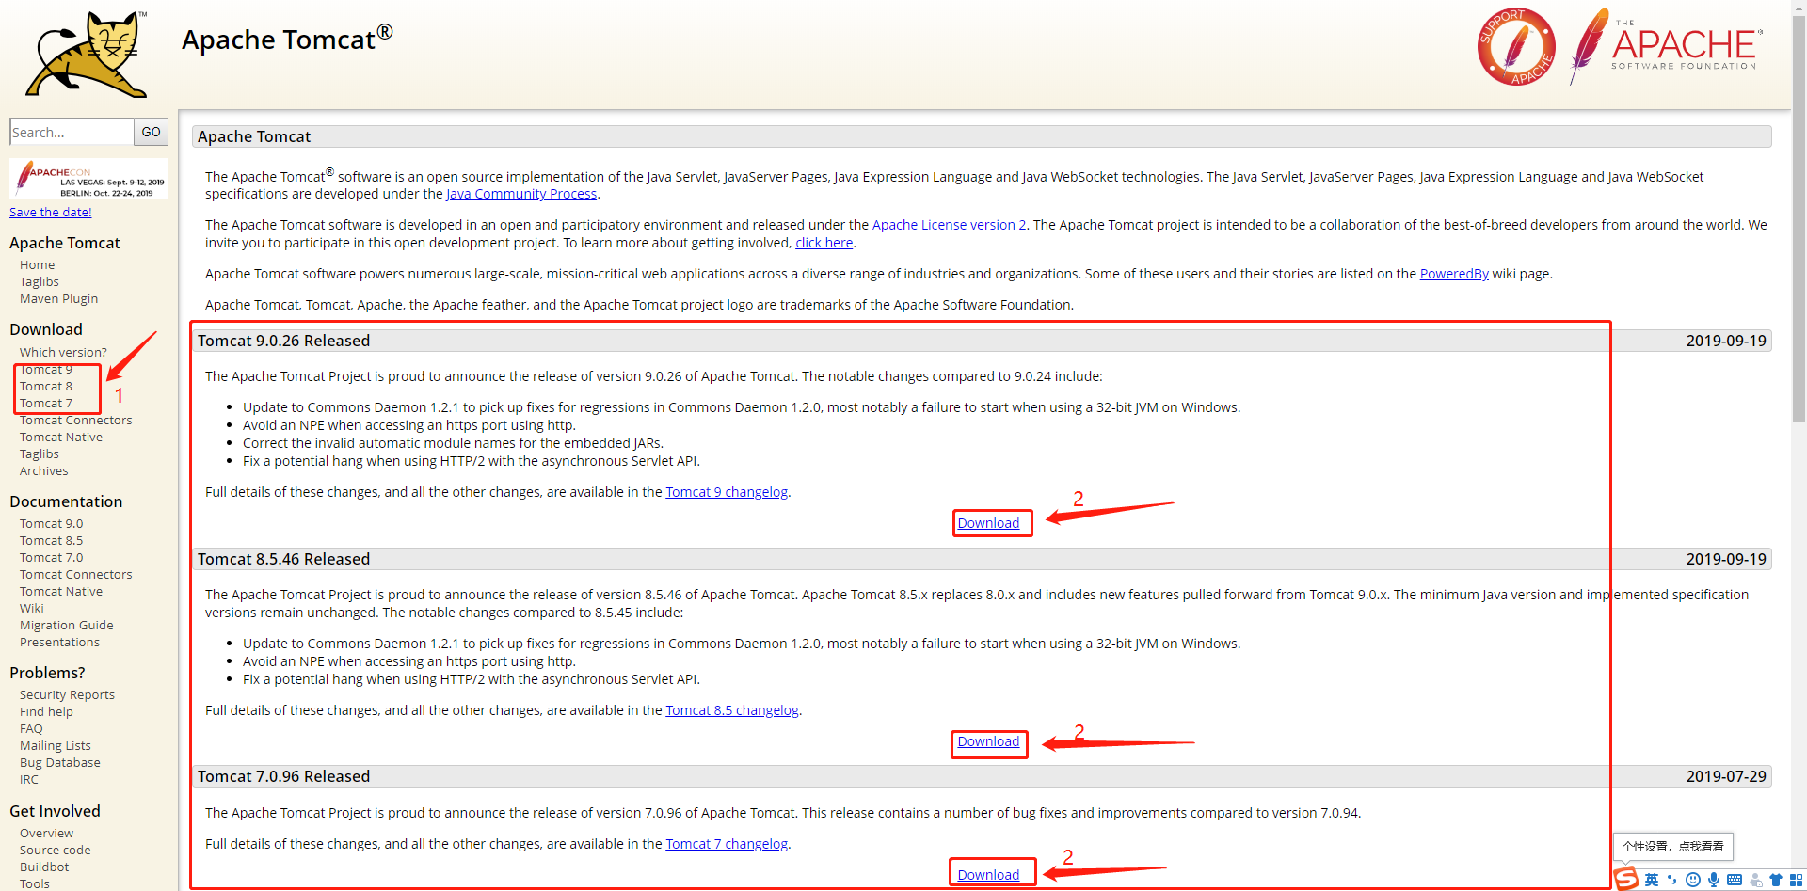
Task: Open the Sogou emoji smiley panel
Action: (1693, 880)
